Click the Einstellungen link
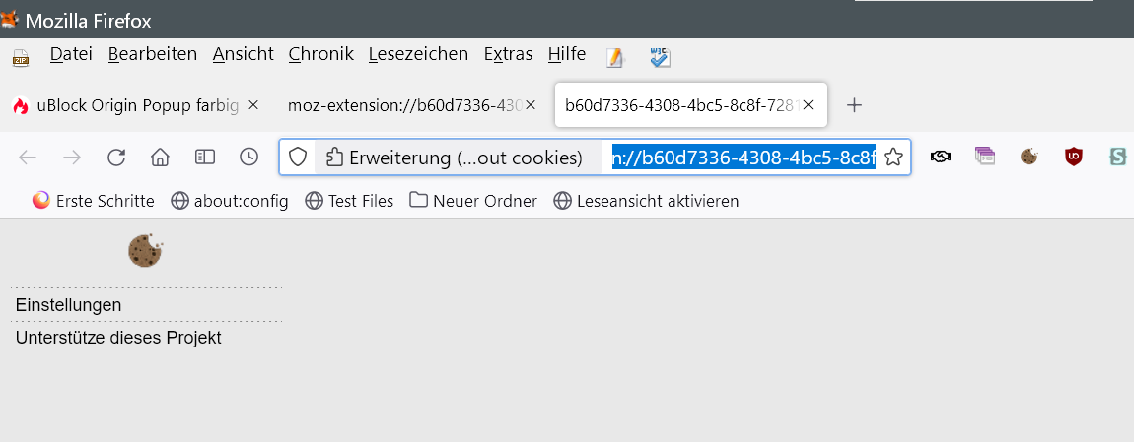This screenshot has width=1134, height=442. click(x=68, y=305)
